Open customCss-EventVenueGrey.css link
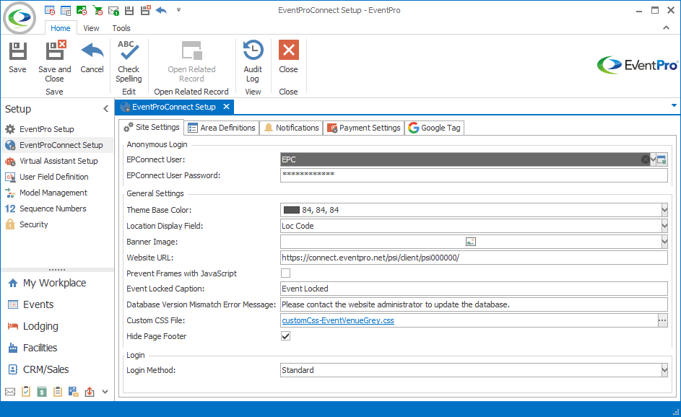The image size is (681, 417). [338, 320]
